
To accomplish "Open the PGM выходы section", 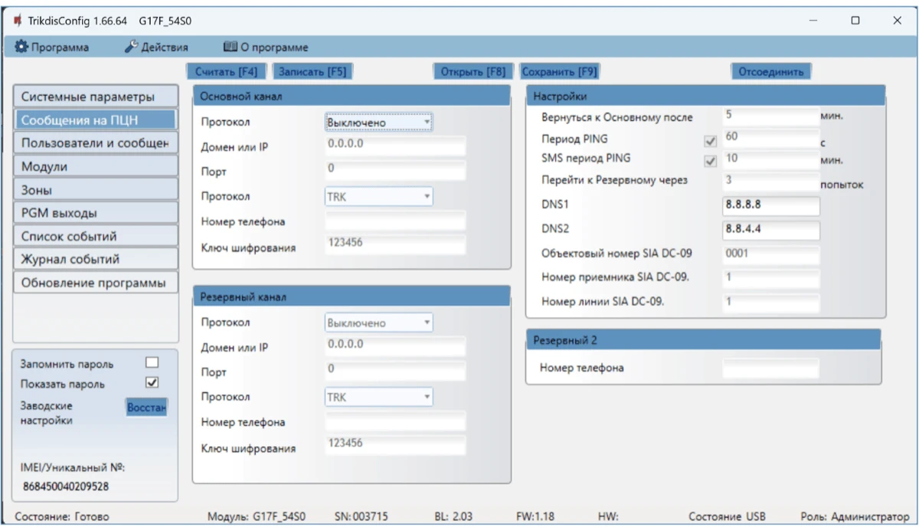I will pyautogui.click(x=95, y=213).
